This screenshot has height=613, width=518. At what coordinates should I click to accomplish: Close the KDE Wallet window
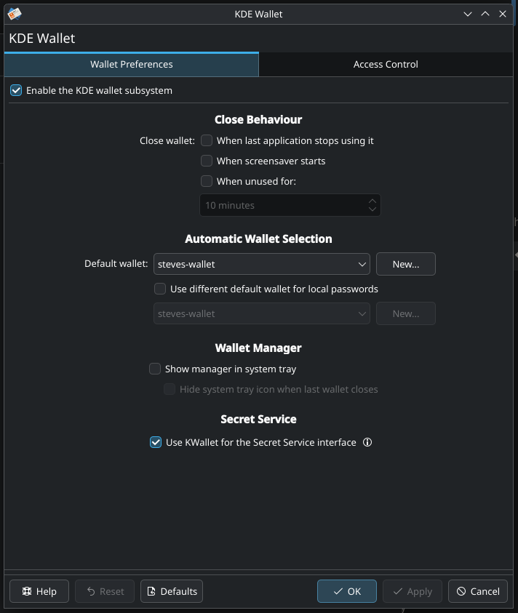503,14
